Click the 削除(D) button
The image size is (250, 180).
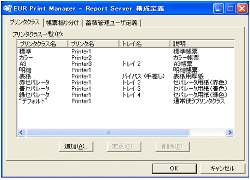[x=172, y=147]
